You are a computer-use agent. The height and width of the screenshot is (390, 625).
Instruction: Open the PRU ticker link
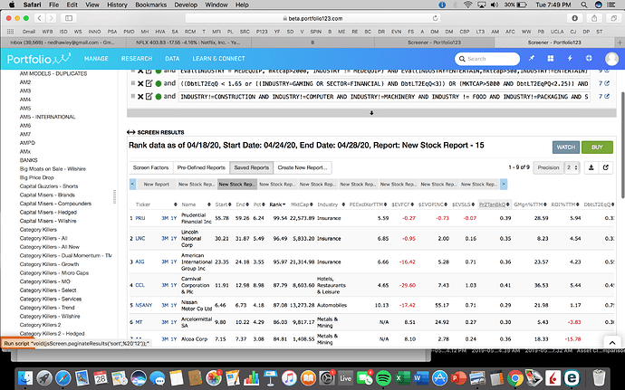click(x=140, y=218)
